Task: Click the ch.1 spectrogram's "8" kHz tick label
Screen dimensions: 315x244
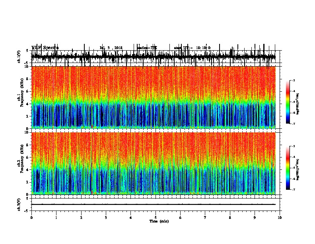Action: [27, 79]
